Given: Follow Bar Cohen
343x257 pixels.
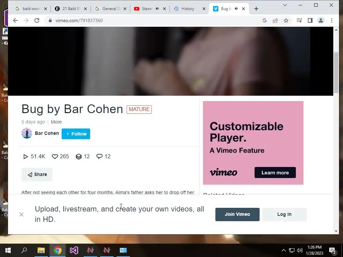Looking at the screenshot, I should pos(76,134).
